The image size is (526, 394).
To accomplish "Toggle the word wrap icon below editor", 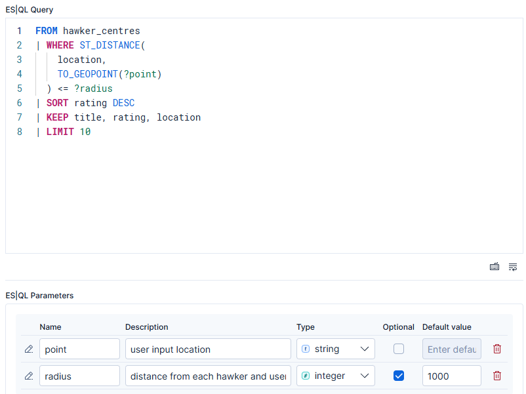I will point(513,267).
